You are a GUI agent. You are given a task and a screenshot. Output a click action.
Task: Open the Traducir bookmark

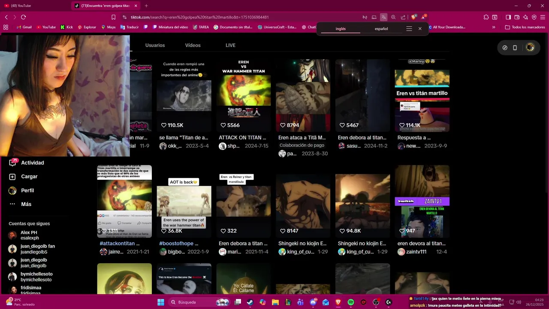pyautogui.click(x=130, y=27)
